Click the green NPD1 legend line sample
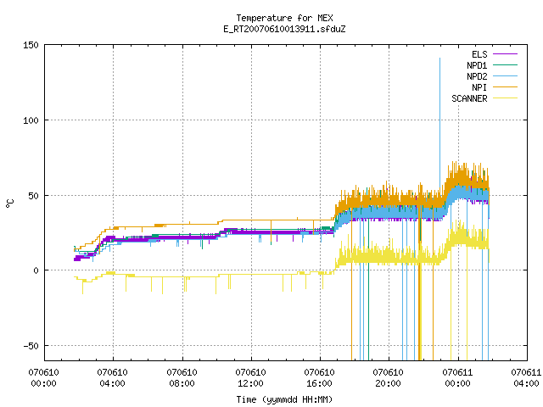The image size is (543, 407). click(x=506, y=64)
